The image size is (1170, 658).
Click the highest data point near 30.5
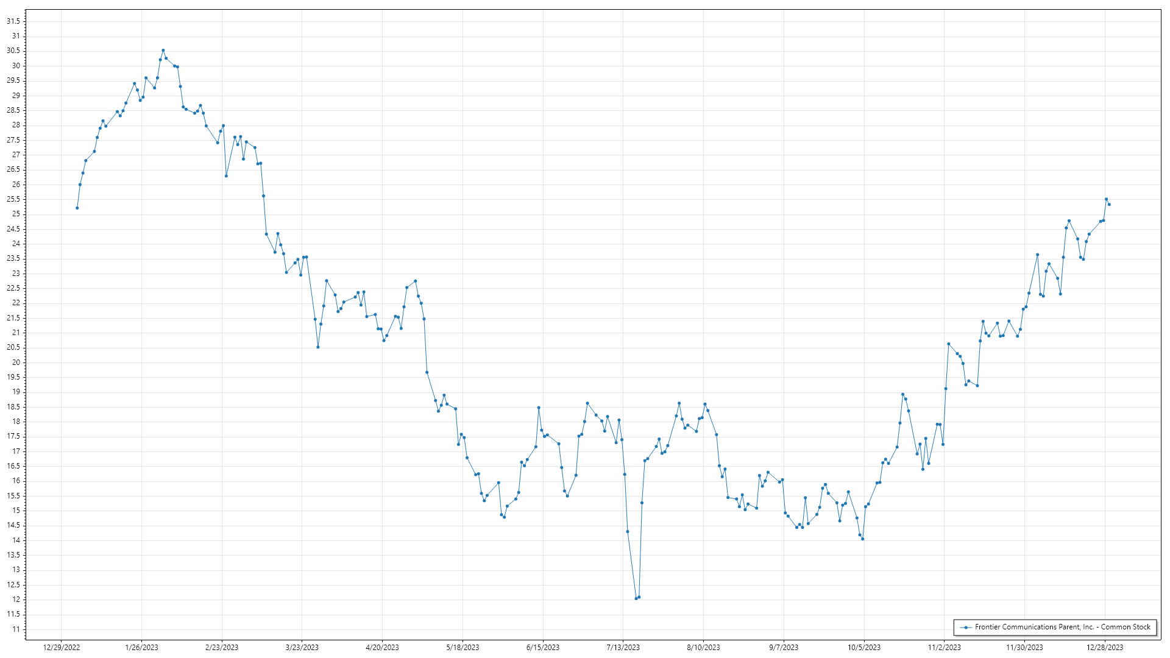pos(163,51)
